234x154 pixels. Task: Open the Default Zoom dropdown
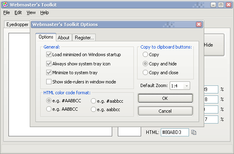point(180,86)
